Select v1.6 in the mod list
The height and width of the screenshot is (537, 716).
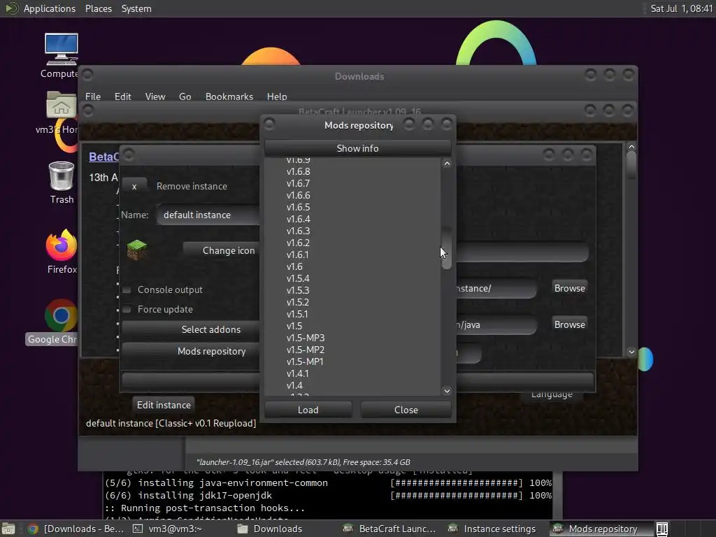294,266
